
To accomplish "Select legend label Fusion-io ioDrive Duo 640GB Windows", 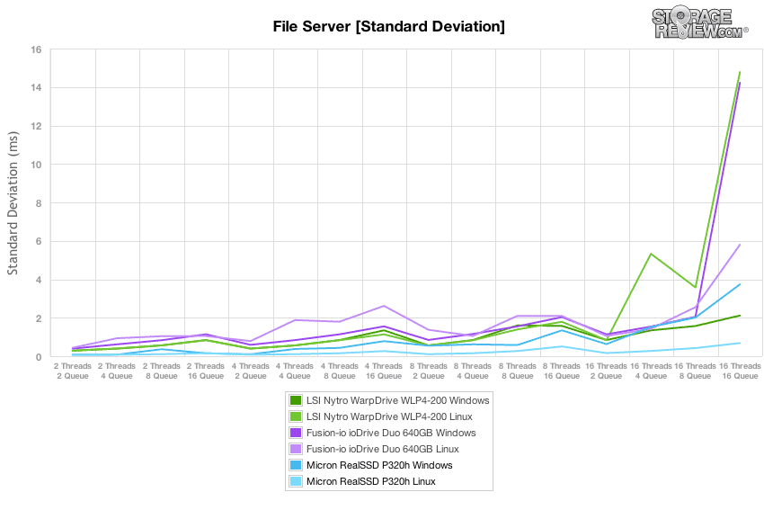I will [391, 433].
